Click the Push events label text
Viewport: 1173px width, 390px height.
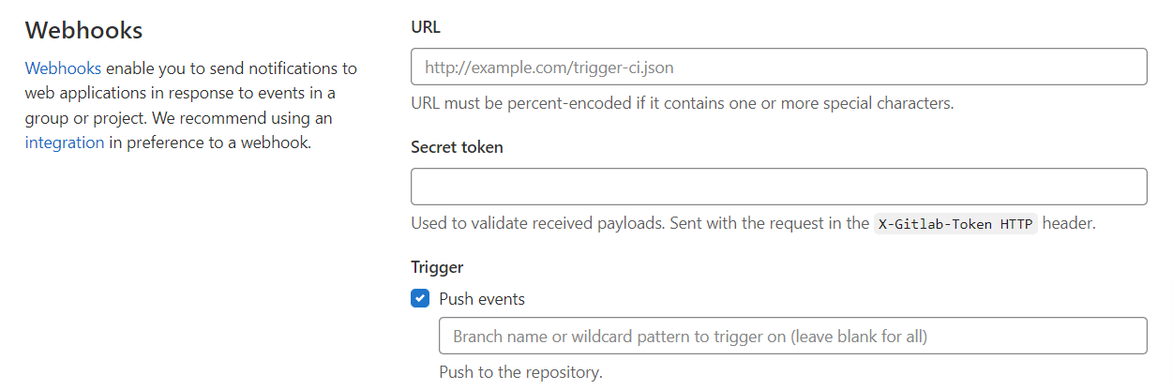pos(482,299)
